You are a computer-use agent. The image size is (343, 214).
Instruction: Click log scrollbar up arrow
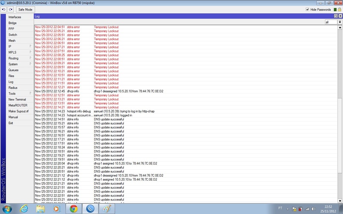pyautogui.click(x=340, y=27)
